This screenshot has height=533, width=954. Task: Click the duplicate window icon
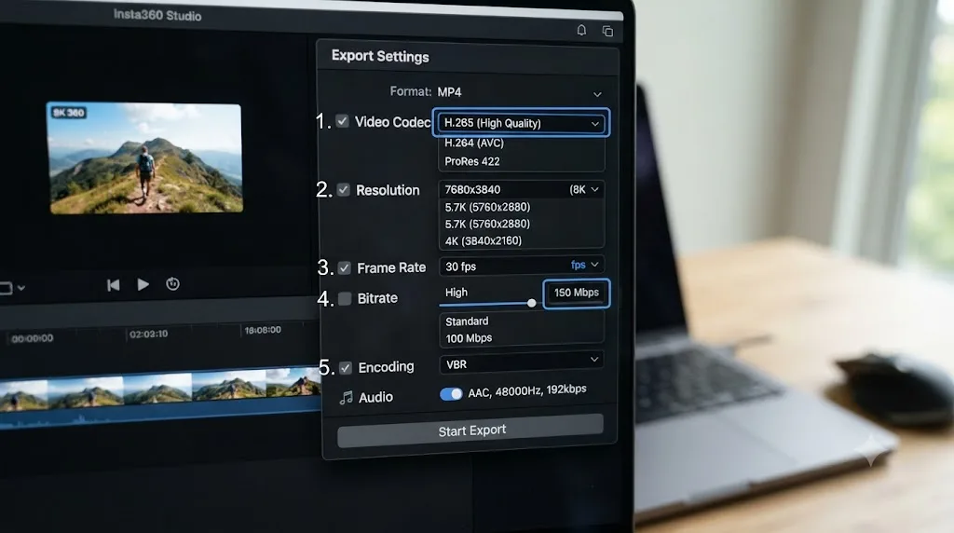click(607, 31)
